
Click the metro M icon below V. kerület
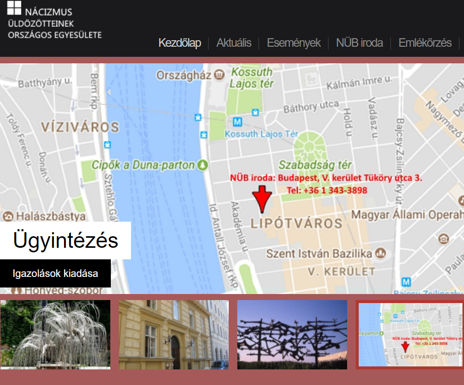coord(406,282)
